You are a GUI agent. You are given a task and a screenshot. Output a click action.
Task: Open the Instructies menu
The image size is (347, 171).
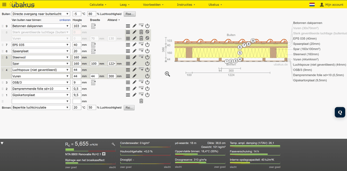coord(186,4)
